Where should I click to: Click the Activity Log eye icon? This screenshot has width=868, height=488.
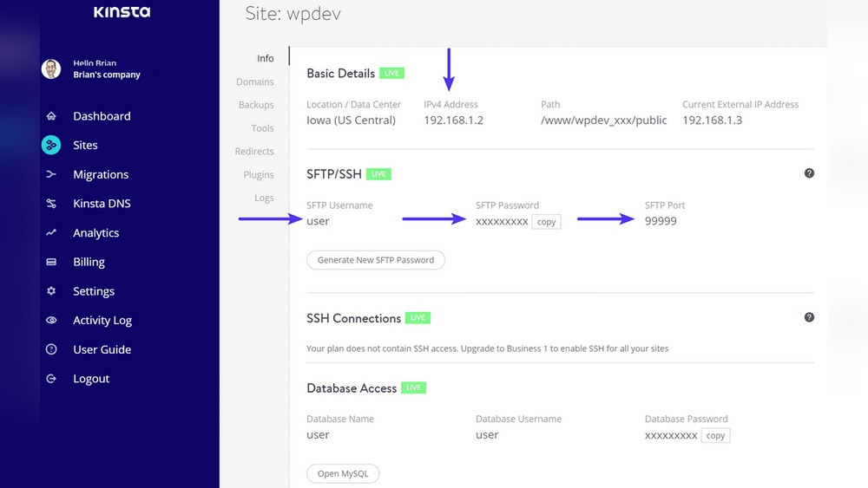[51, 320]
